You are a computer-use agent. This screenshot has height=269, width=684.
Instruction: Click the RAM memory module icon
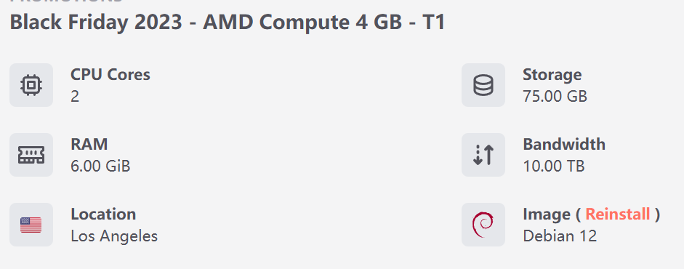pos(31,155)
